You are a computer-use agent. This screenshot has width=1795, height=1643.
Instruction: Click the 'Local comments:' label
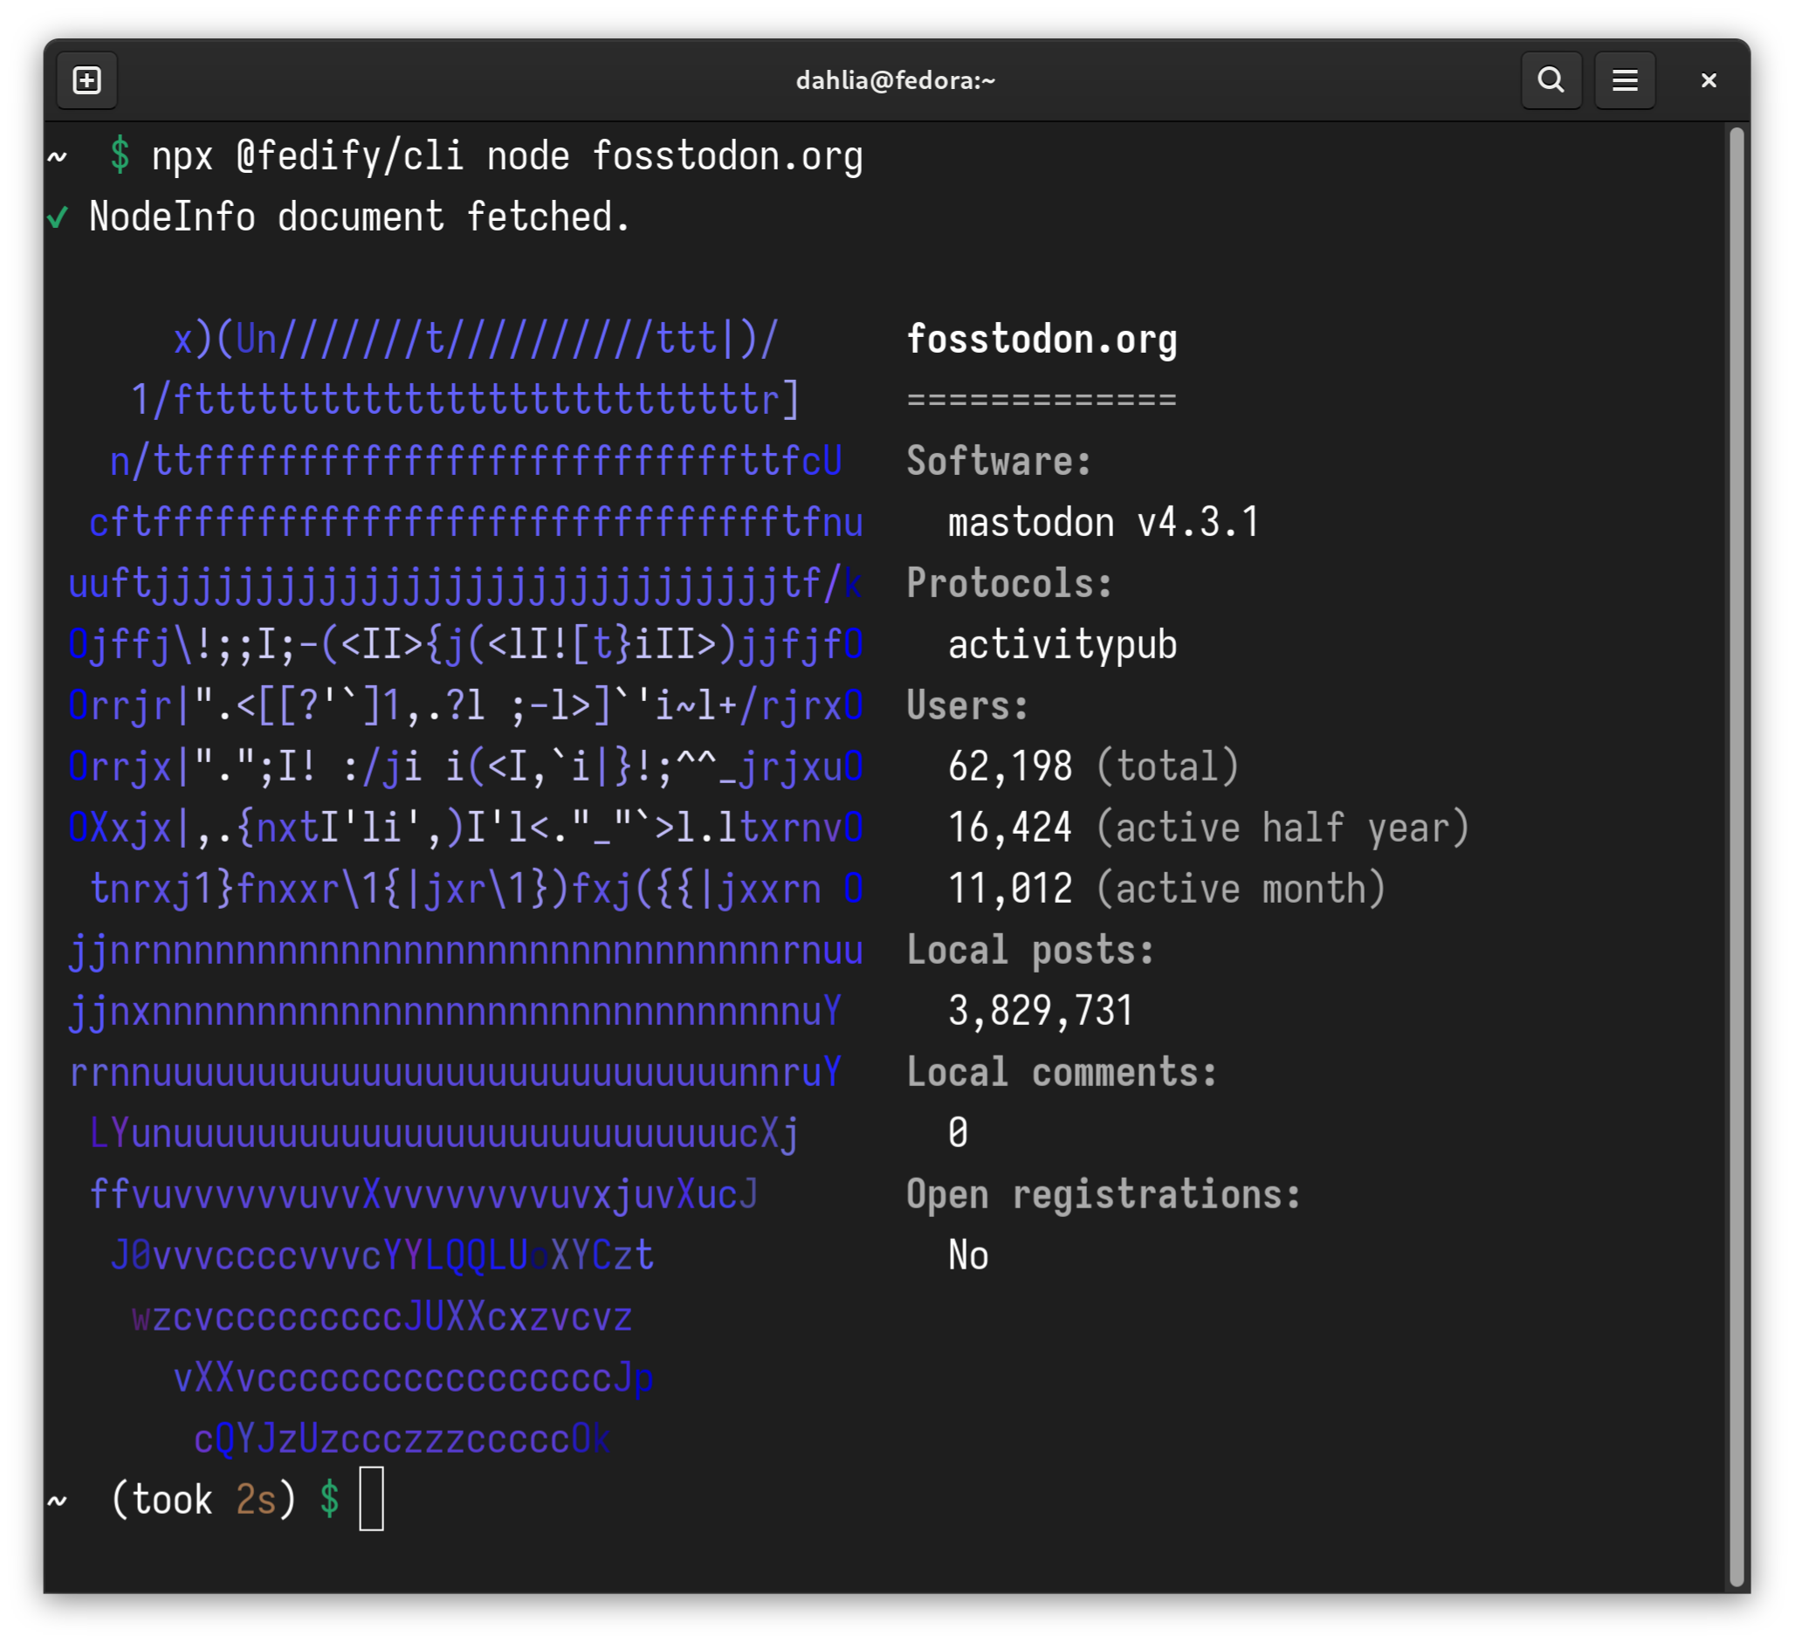coord(1062,1072)
